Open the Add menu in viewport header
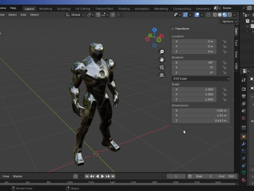The width and height of the screenshot is (254, 191). (x=23, y=15)
